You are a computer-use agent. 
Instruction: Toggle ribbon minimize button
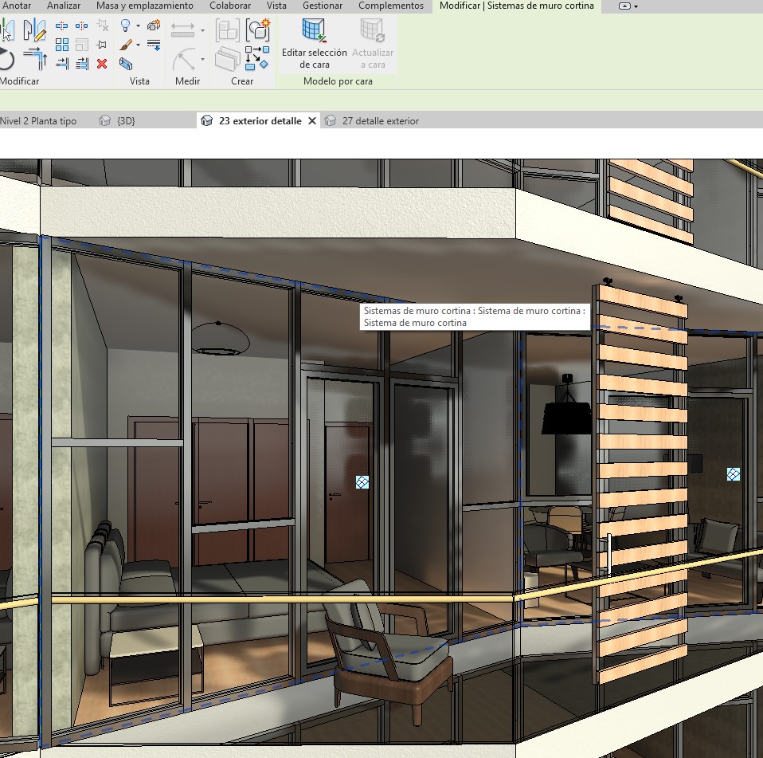(624, 6)
